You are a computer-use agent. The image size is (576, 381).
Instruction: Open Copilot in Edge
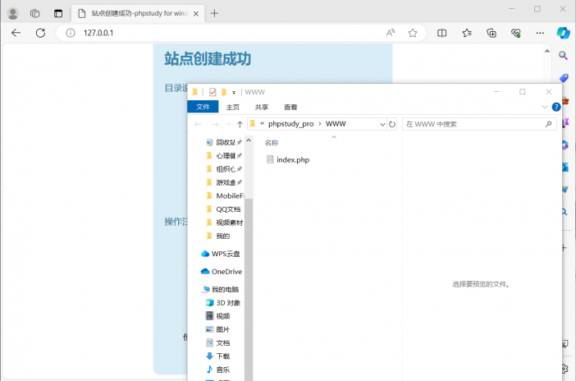(x=563, y=33)
